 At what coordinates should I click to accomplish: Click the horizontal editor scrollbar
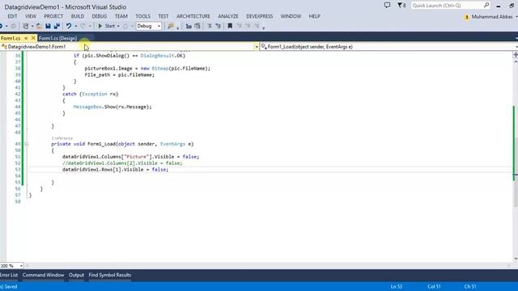pos(268,266)
